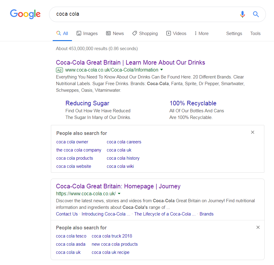
Task: Click the About 453,000,000 results text
Action: 97,49
